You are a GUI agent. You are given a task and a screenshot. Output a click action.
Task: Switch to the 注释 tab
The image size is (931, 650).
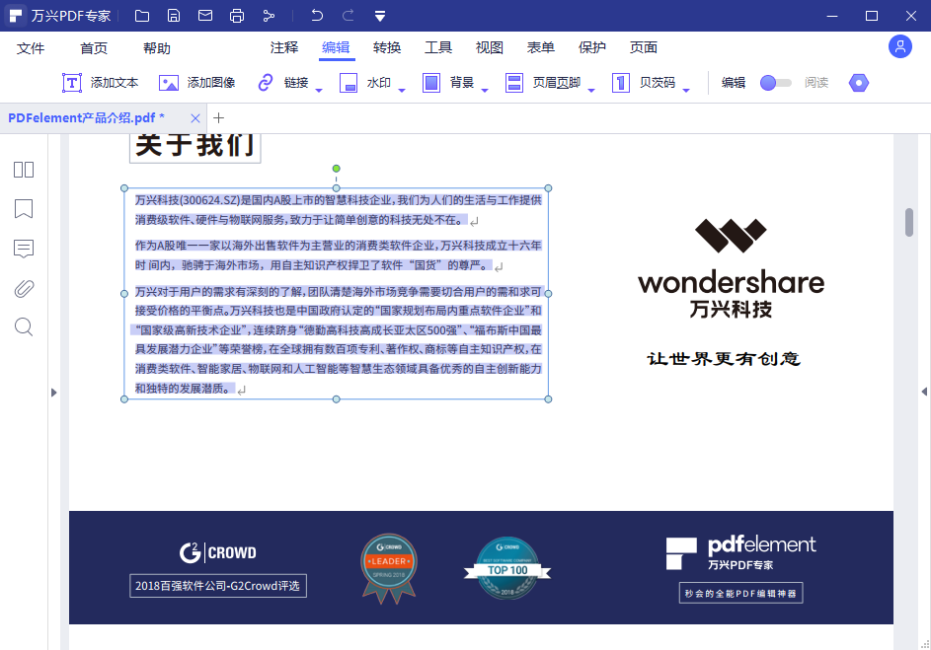coord(284,47)
